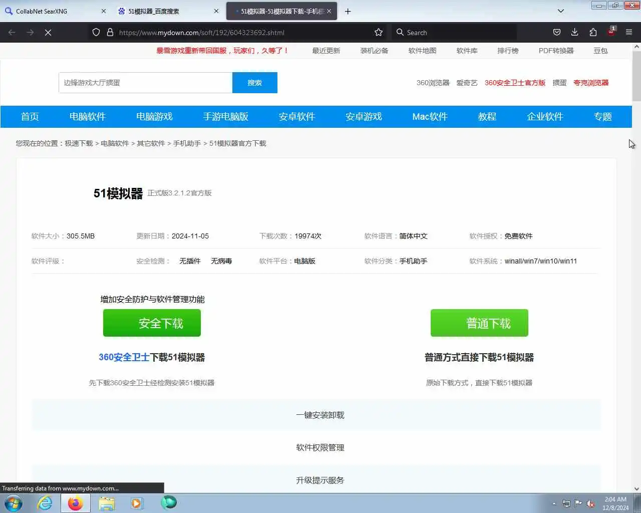
Task: Click the green 安全下载 button
Action: click(x=152, y=323)
